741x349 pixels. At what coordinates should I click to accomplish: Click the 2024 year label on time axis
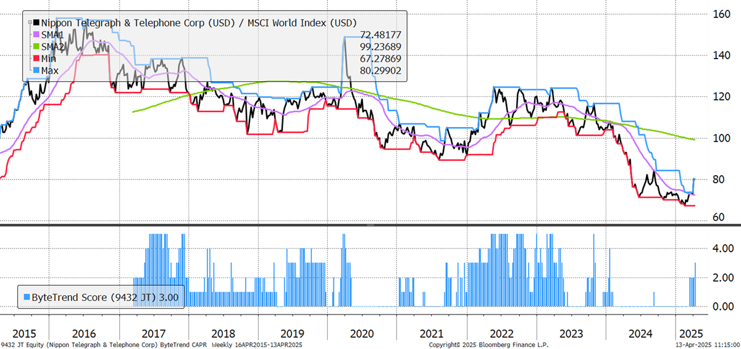[639, 333]
